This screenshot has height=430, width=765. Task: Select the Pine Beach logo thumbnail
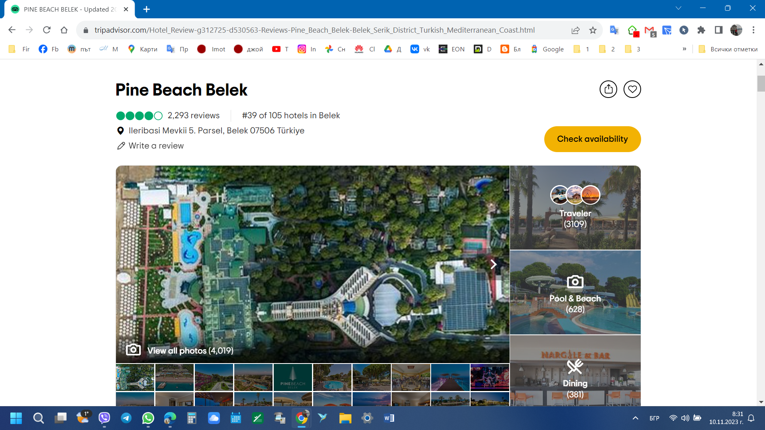point(292,377)
